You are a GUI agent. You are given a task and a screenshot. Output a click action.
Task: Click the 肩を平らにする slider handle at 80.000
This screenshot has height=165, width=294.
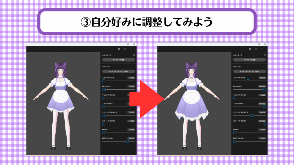click(x=127, y=141)
